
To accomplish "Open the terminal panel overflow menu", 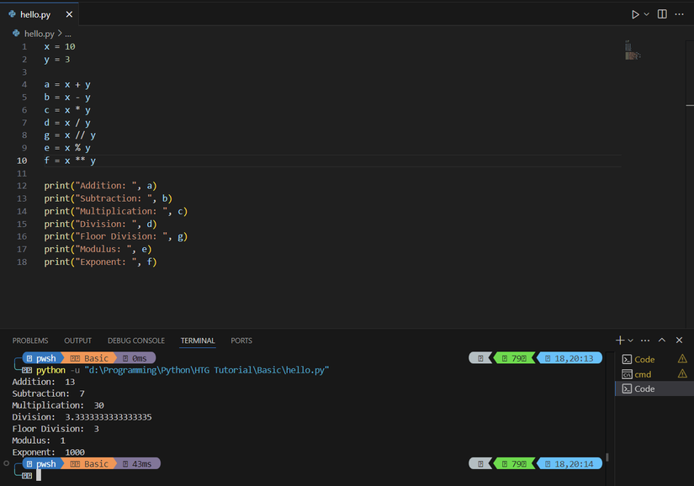I will (644, 341).
